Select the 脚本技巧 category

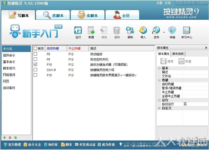click(16, 68)
